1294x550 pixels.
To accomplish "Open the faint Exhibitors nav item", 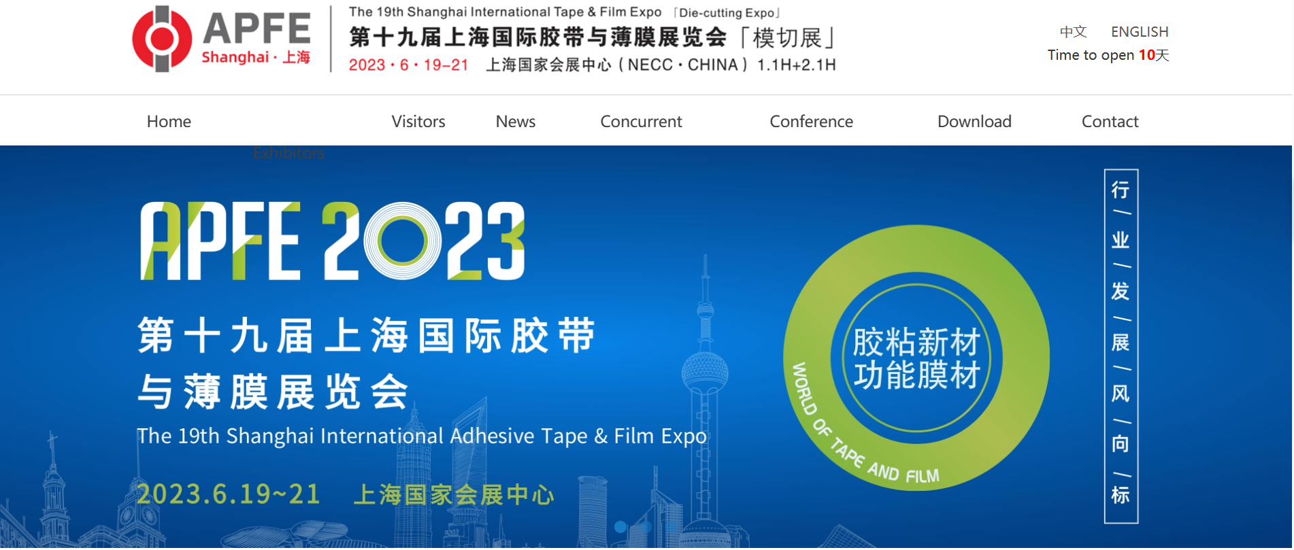I will point(288,154).
